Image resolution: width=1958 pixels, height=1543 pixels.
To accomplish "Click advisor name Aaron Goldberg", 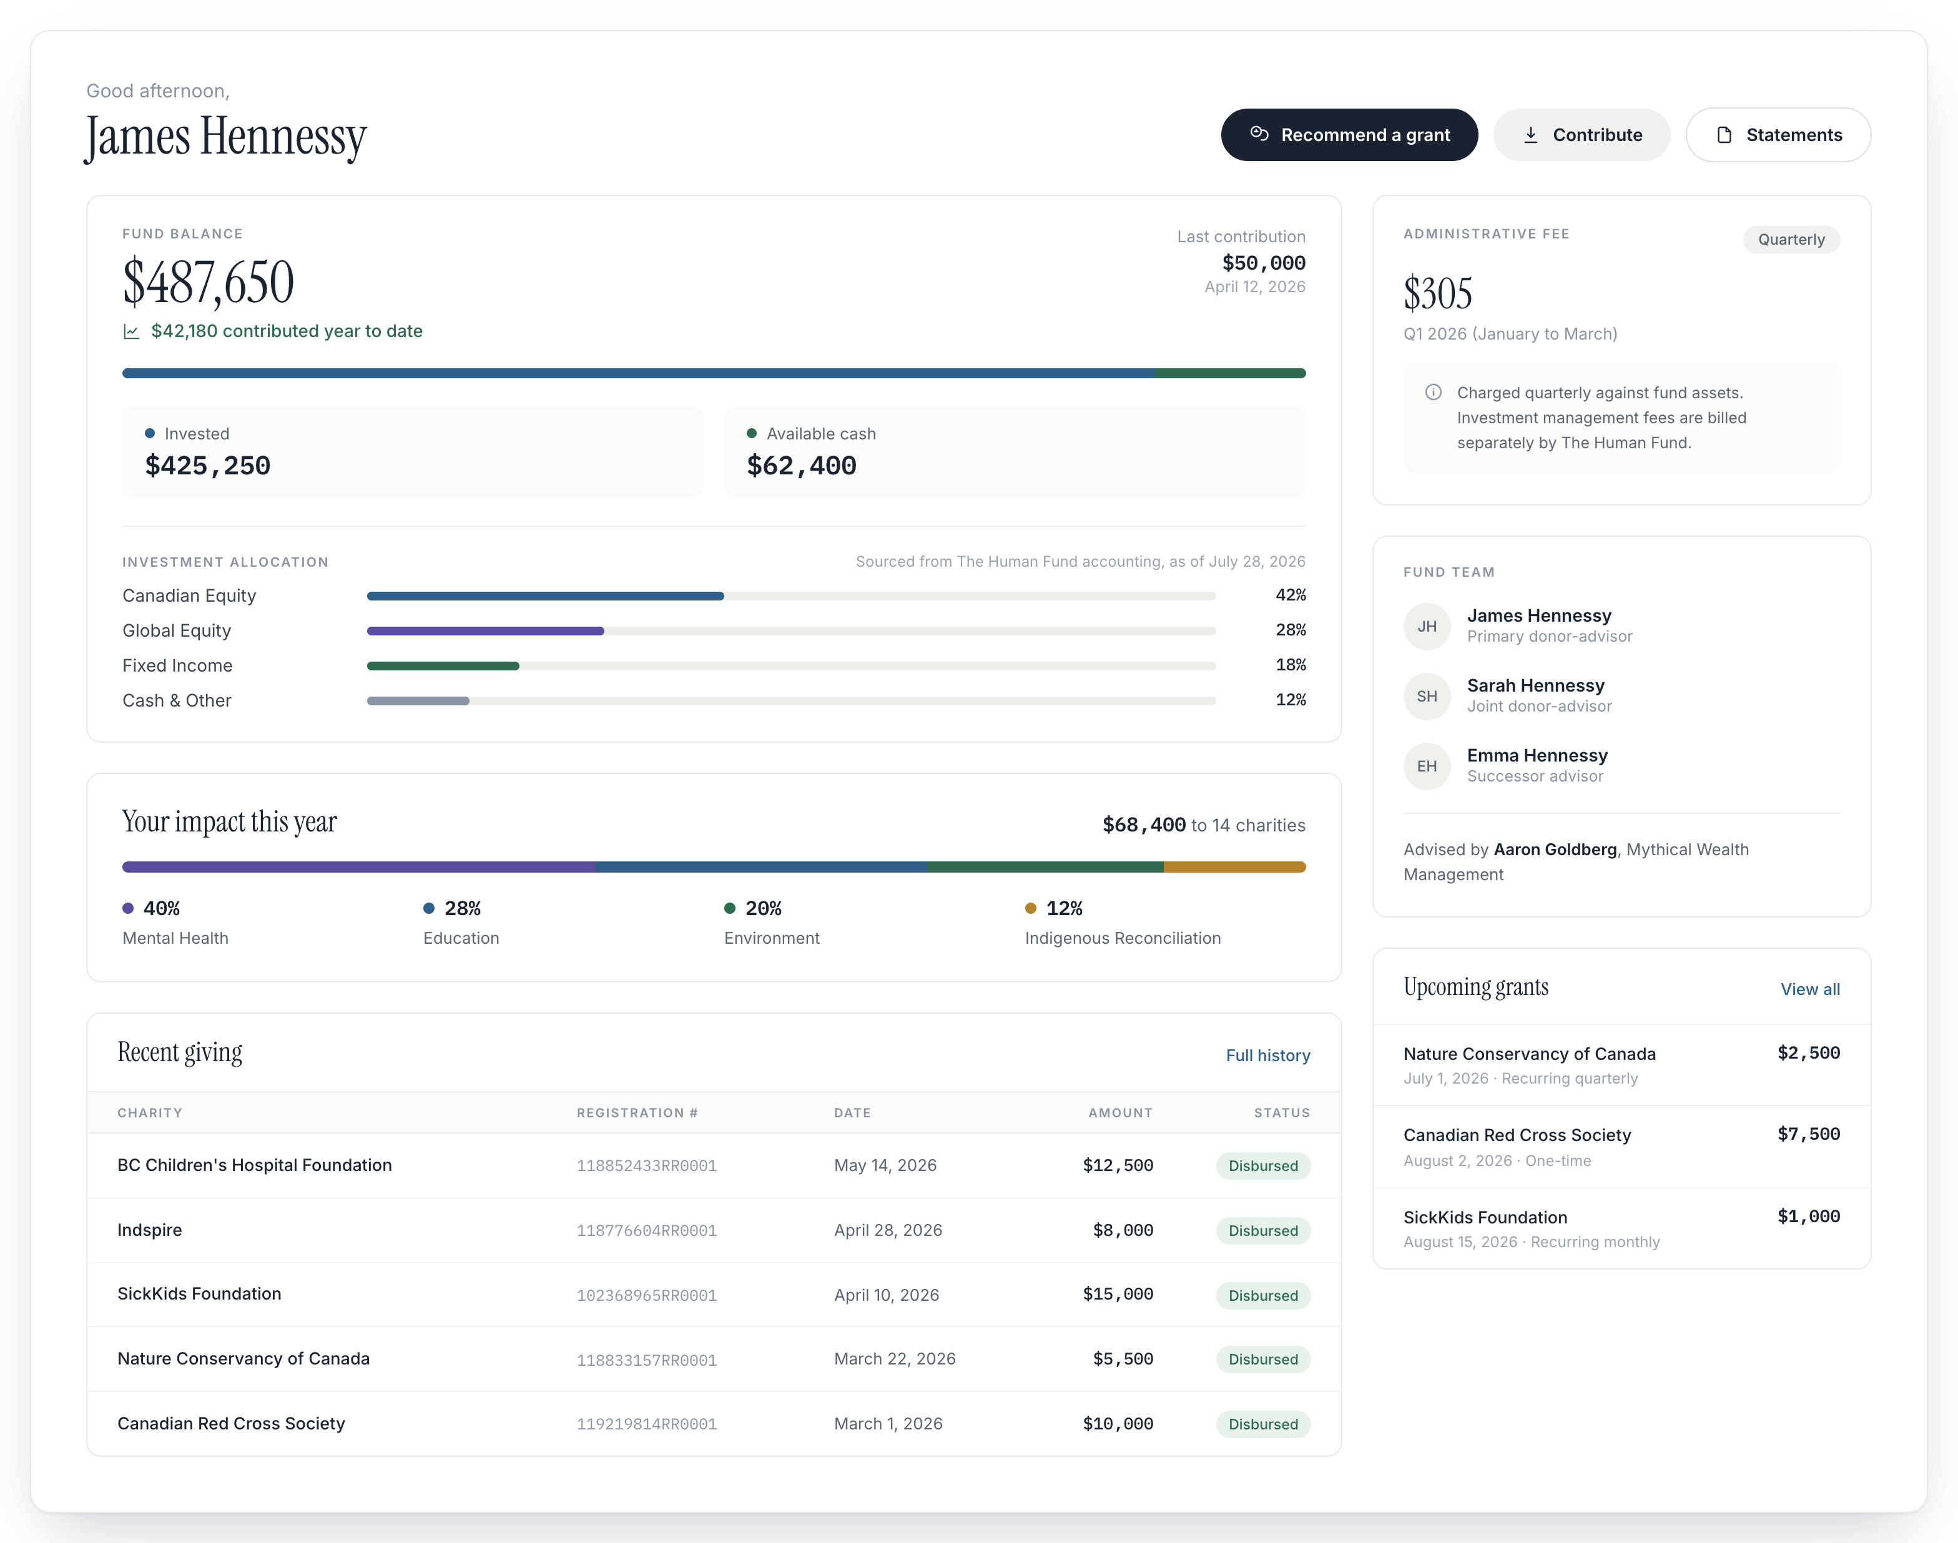I will [1555, 849].
